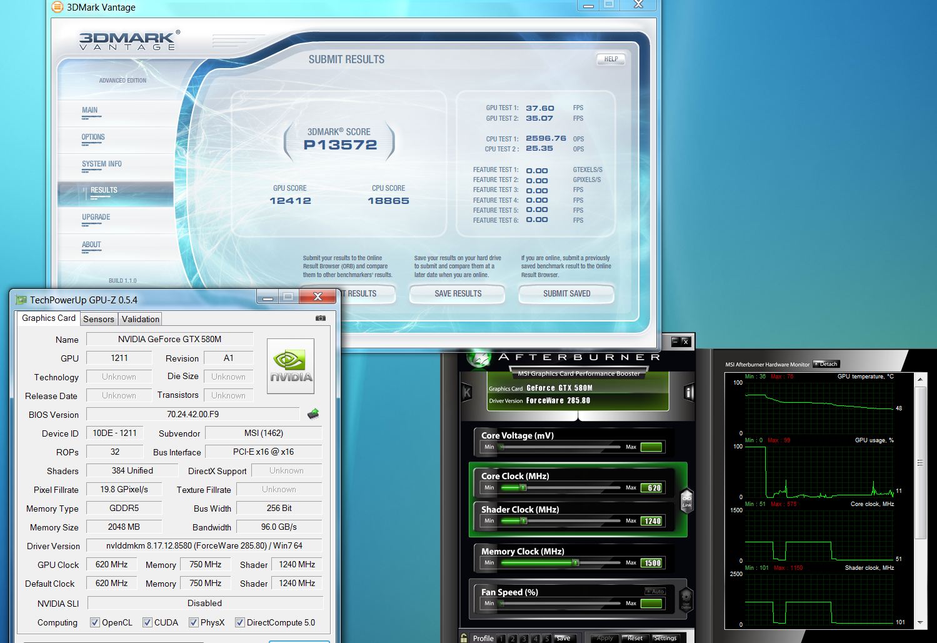Click Afterburner profile 'save' button

tap(563, 638)
